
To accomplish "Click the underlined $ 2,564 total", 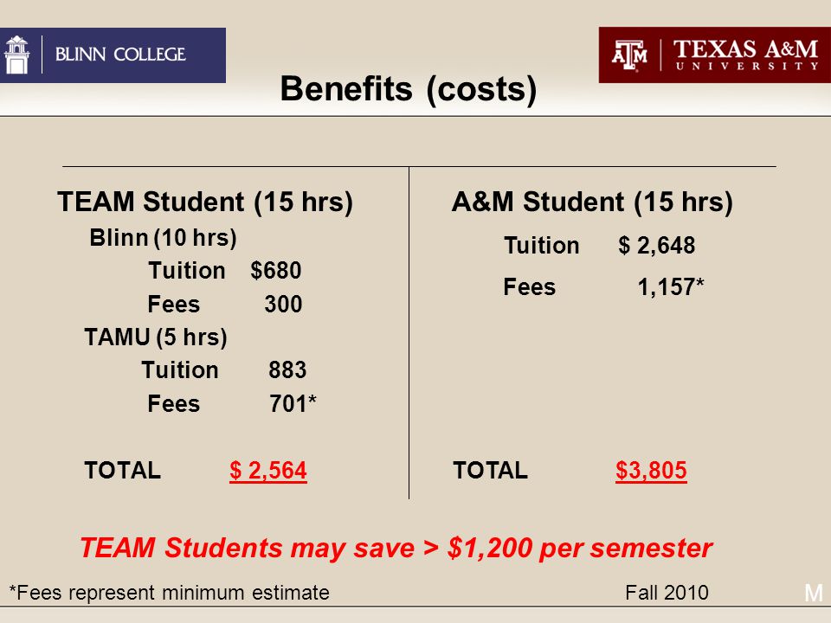I will click(268, 471).
